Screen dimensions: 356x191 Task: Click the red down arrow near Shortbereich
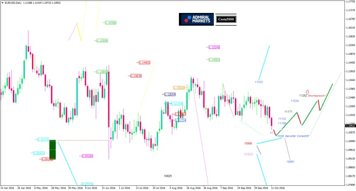click(307, 92)
